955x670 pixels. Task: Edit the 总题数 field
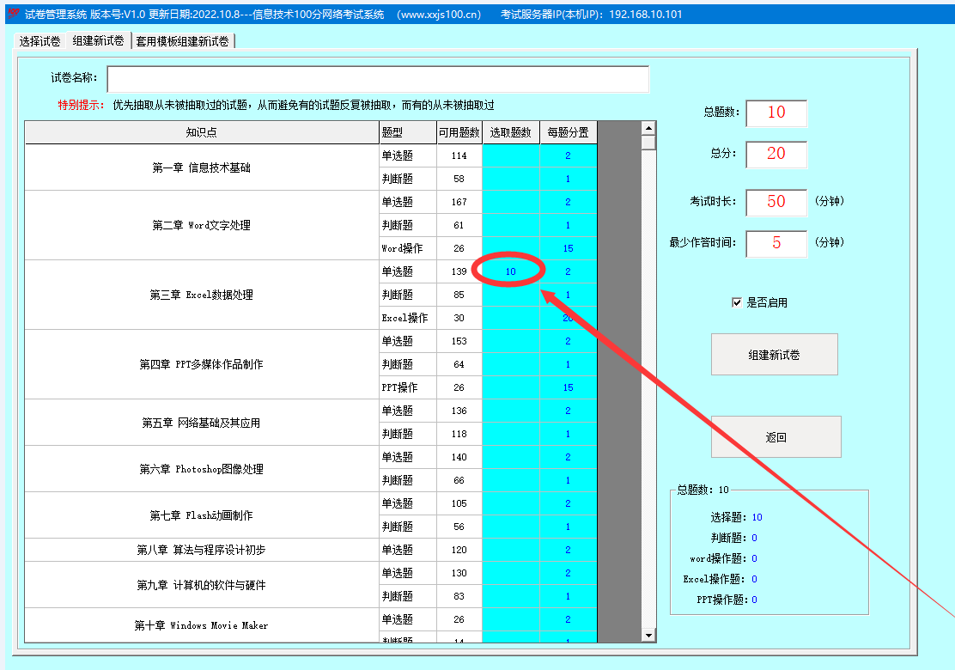776,113
